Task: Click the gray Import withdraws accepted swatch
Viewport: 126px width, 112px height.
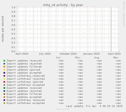Action: (4, 85)
